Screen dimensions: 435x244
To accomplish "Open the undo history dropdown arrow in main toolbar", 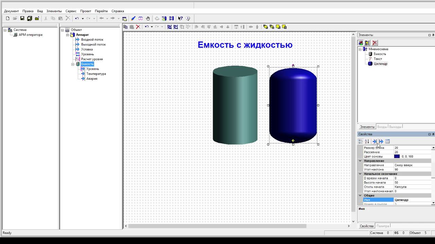I will [83, 18].
